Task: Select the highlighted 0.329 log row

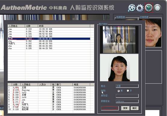Action: coord(49,39)
